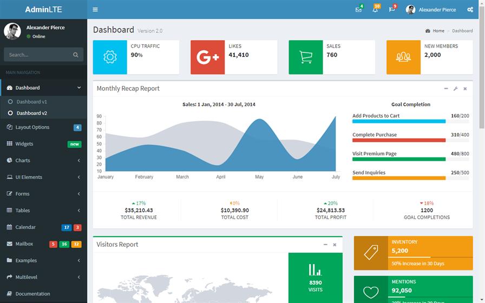Click the orange 12 Mailbox badge

(76, 244)
